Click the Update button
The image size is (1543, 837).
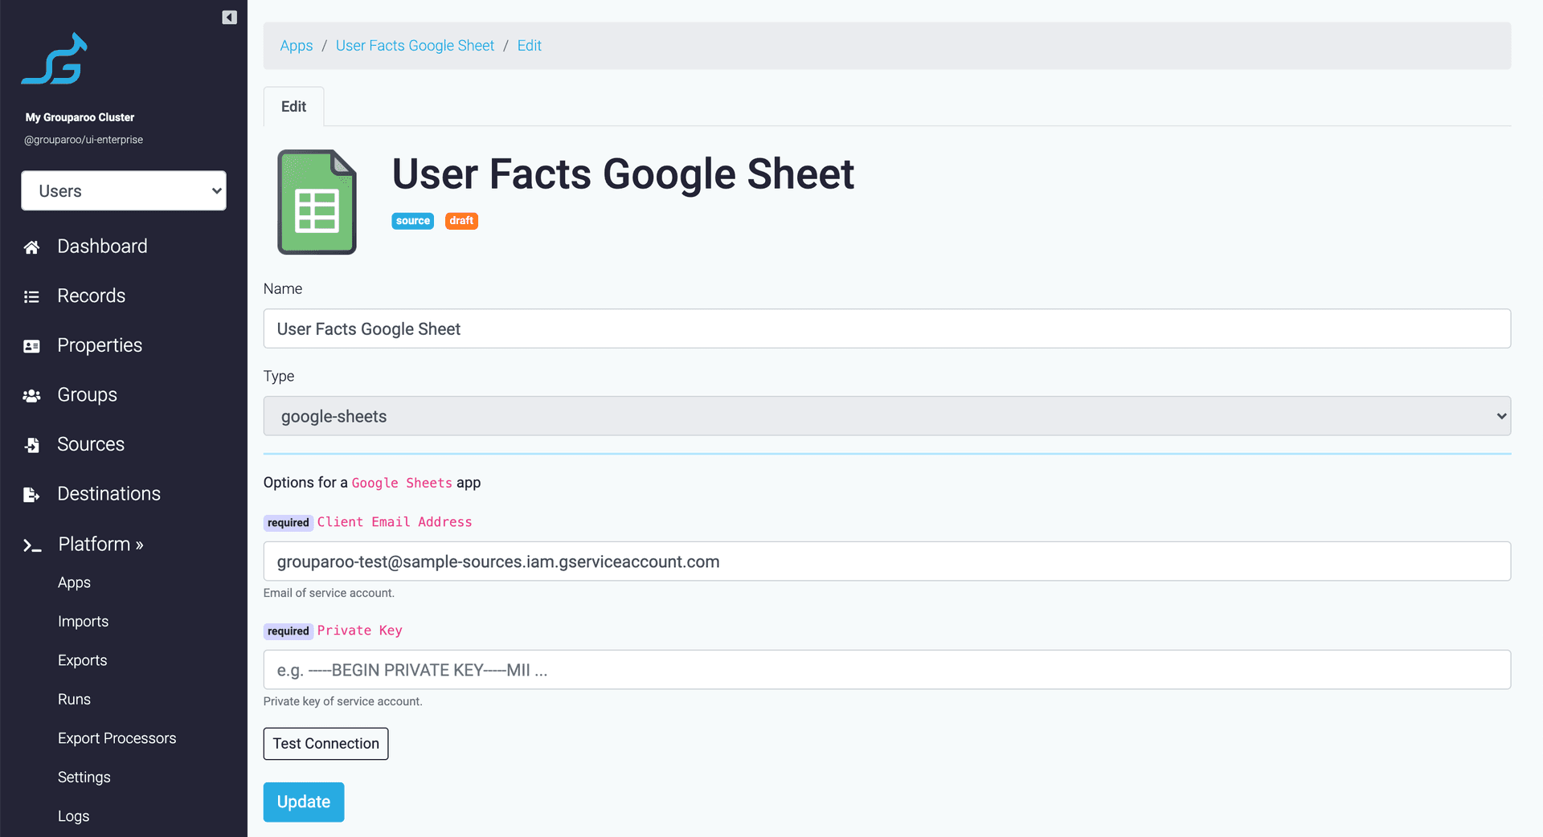304,802
